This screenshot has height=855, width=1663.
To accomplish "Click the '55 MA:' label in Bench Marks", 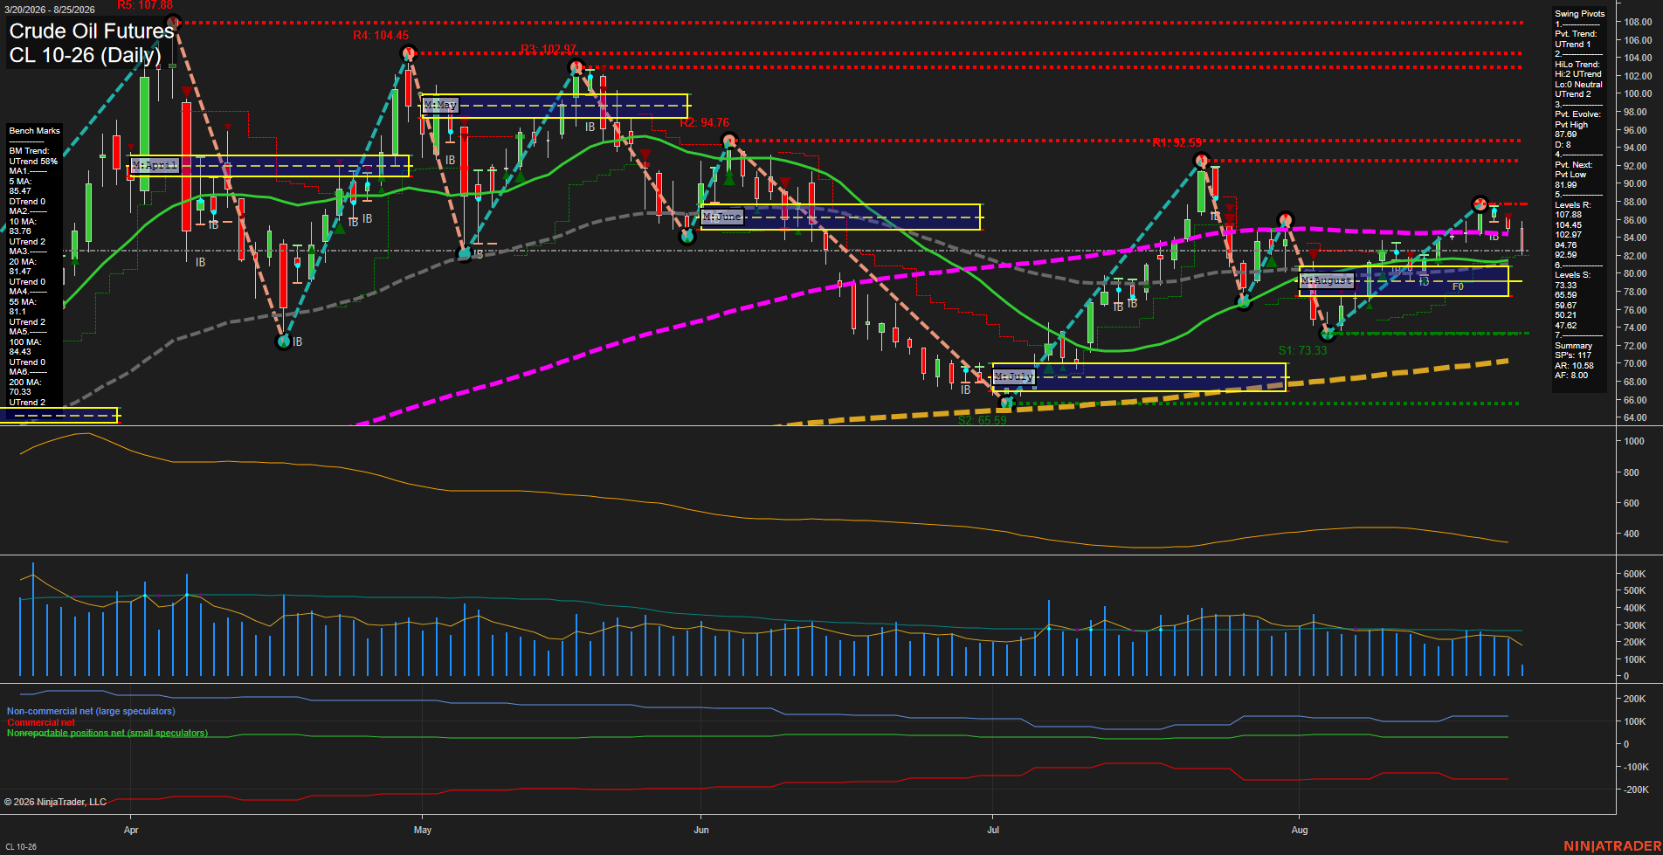I will click(23, 302).
